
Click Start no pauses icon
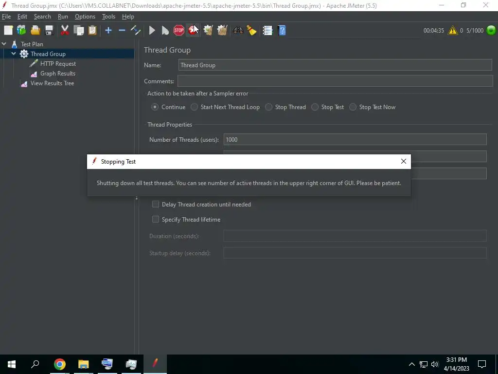(165, 30)
